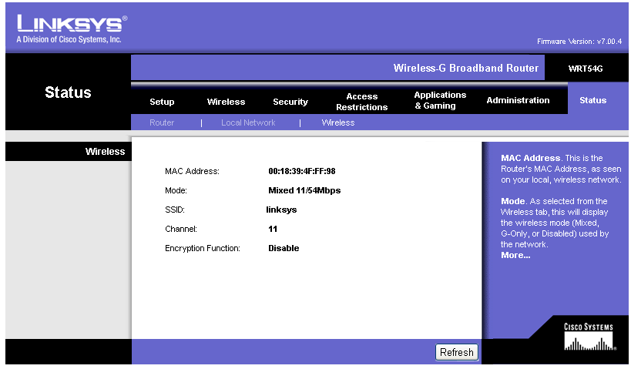Screen dimensions: 631x369
Task: Open the Local Network sub-tab
Action: (x=248, y=122)
